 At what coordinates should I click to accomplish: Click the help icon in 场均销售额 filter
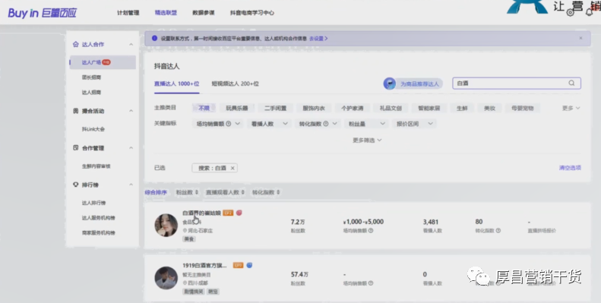pos(229,124)
